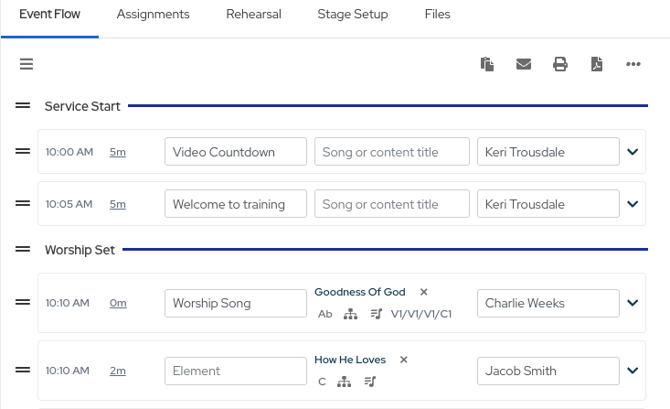The image size is (670, 409).
Task: Click 5m duration for Video Countdown
Action: tap(117, 152)
